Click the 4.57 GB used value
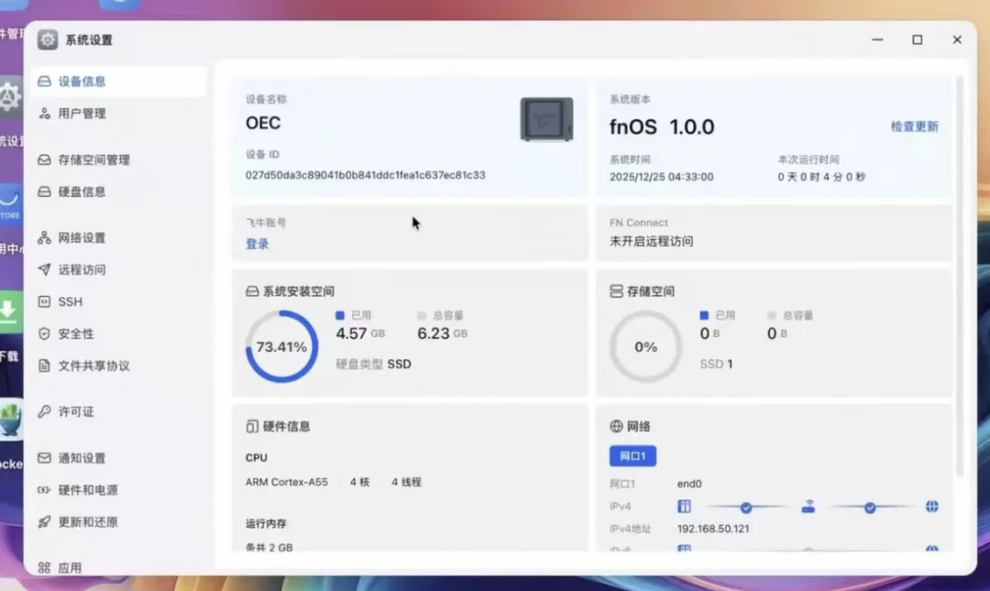The width and height of the screenshot is (990, 591). pyautogui.click(x=360, y=334)
